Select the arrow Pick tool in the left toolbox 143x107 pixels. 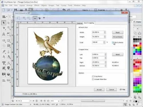click(x=4, y=23)
